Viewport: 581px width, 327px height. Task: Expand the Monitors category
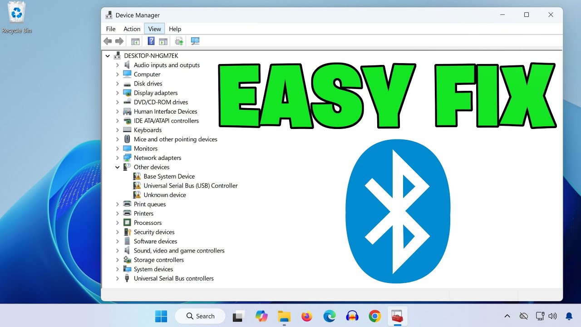118,149
